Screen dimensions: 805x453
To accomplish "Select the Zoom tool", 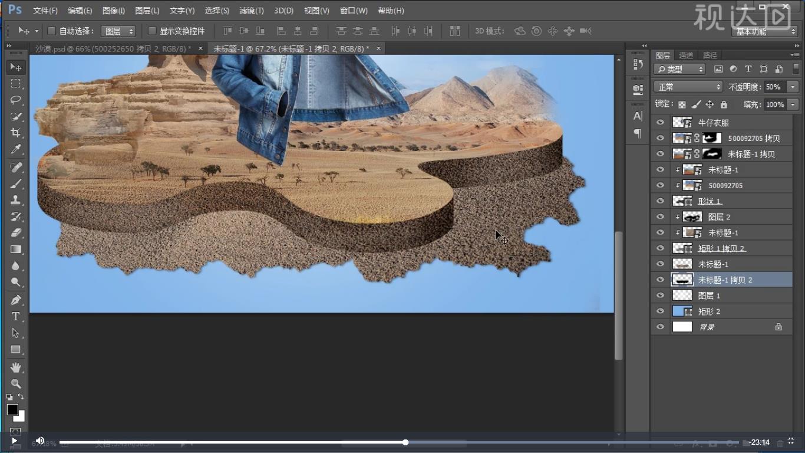I will pyautogui.click(x=16, y=383).
